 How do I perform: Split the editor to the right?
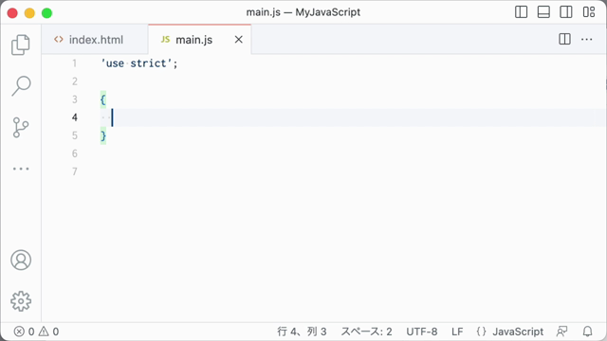565,39
